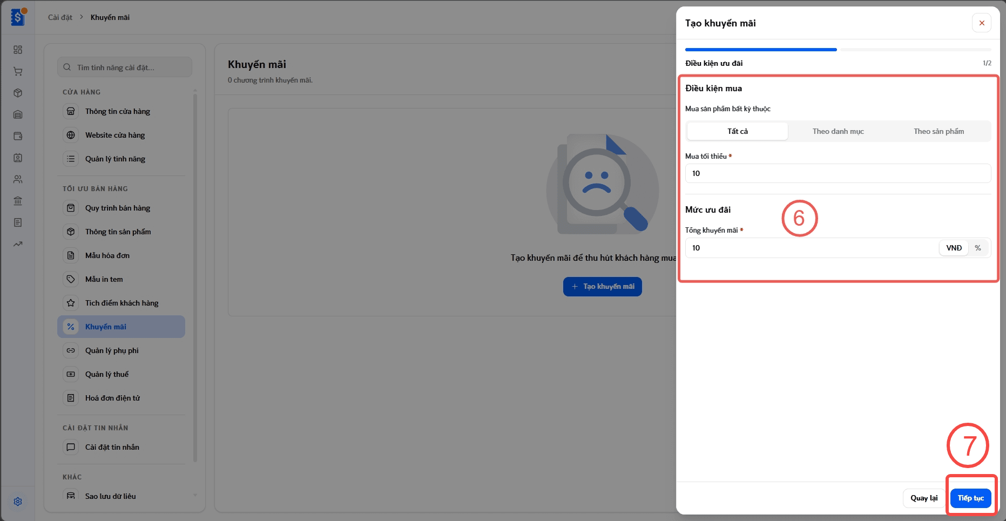Open Sao lưu dữ liệu item
This screenshot has width=1006, height=521.
click(121, 496)
